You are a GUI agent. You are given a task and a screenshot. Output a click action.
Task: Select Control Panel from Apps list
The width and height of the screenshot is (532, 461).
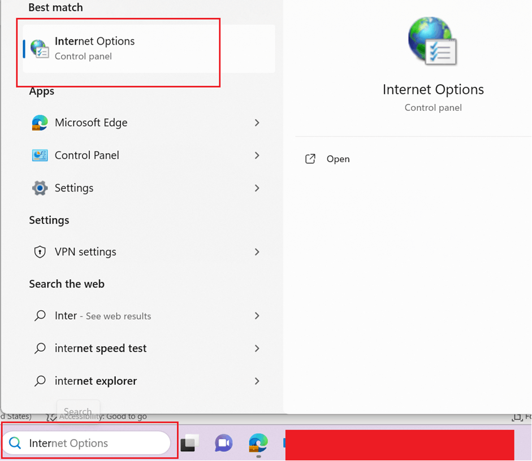[149, 155]
